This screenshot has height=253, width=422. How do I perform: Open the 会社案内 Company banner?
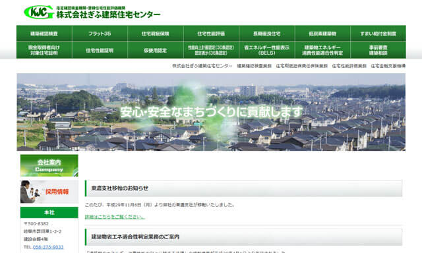pos(49,165)
